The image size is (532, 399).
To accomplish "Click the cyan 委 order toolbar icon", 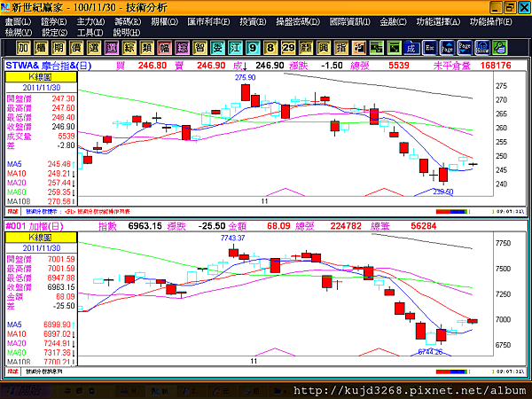I will [217, 48].
